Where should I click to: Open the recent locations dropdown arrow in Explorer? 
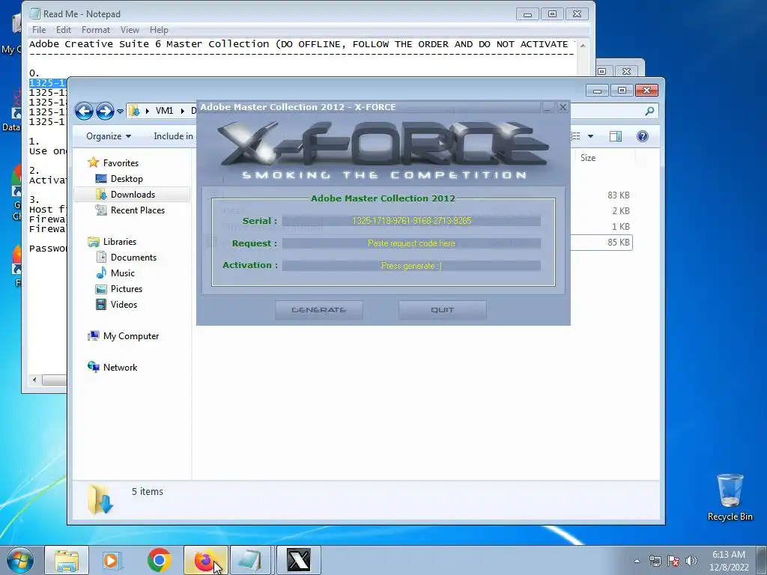point(120,112)
